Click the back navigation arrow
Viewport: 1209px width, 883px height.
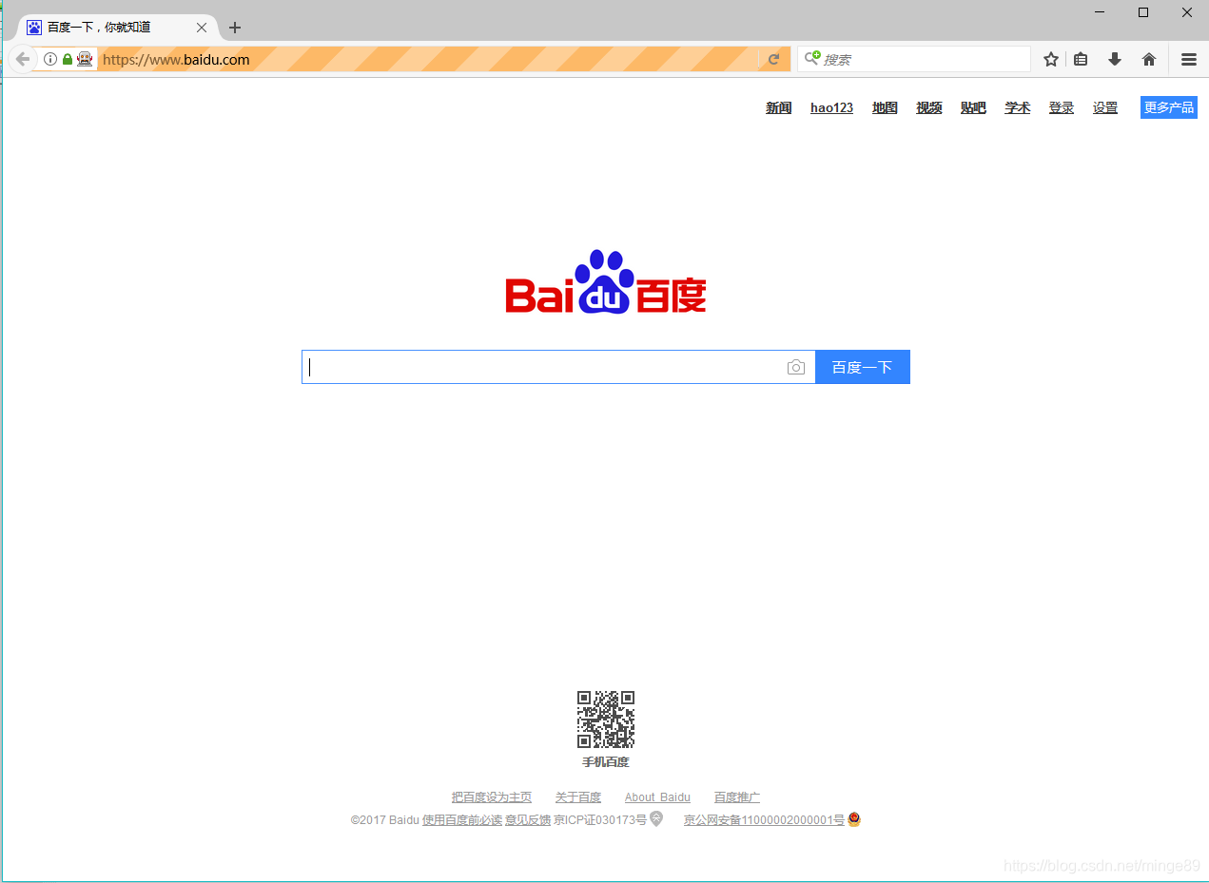point(23,59)
